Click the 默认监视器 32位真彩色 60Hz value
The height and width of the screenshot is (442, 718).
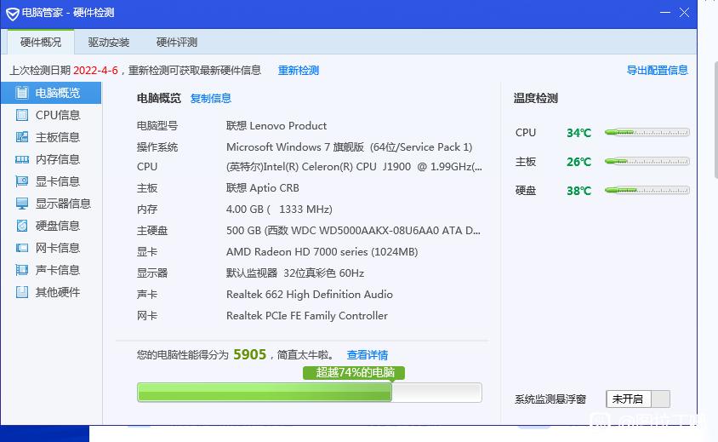[295, 273]
